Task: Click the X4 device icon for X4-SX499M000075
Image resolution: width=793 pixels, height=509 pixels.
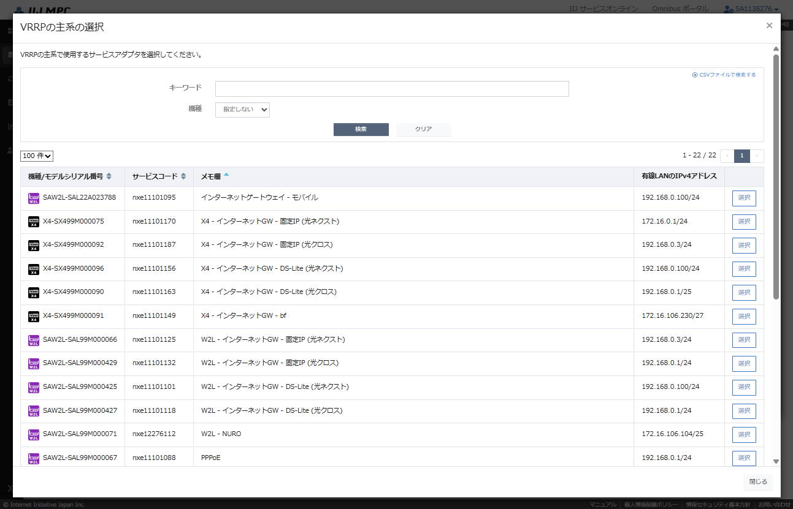Action: 34,222
